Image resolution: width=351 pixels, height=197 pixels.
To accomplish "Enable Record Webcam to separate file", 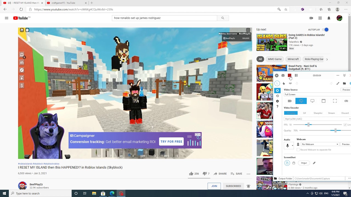I will tap(298, 150).
